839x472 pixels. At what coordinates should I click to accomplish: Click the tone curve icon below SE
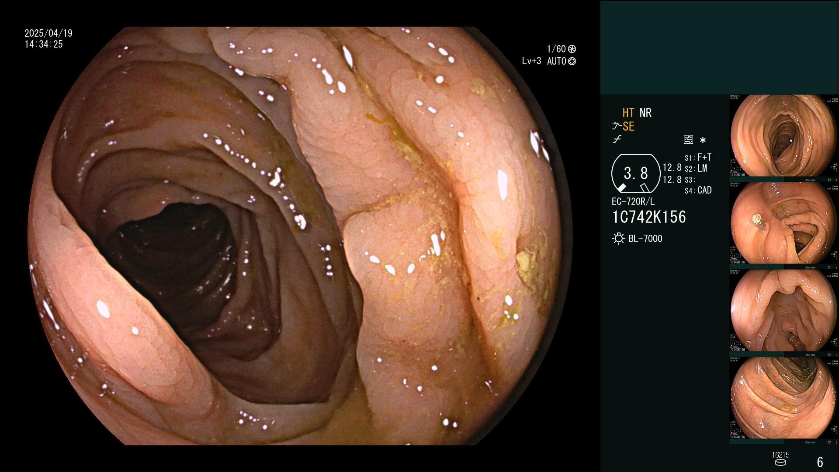pos(617,139)
